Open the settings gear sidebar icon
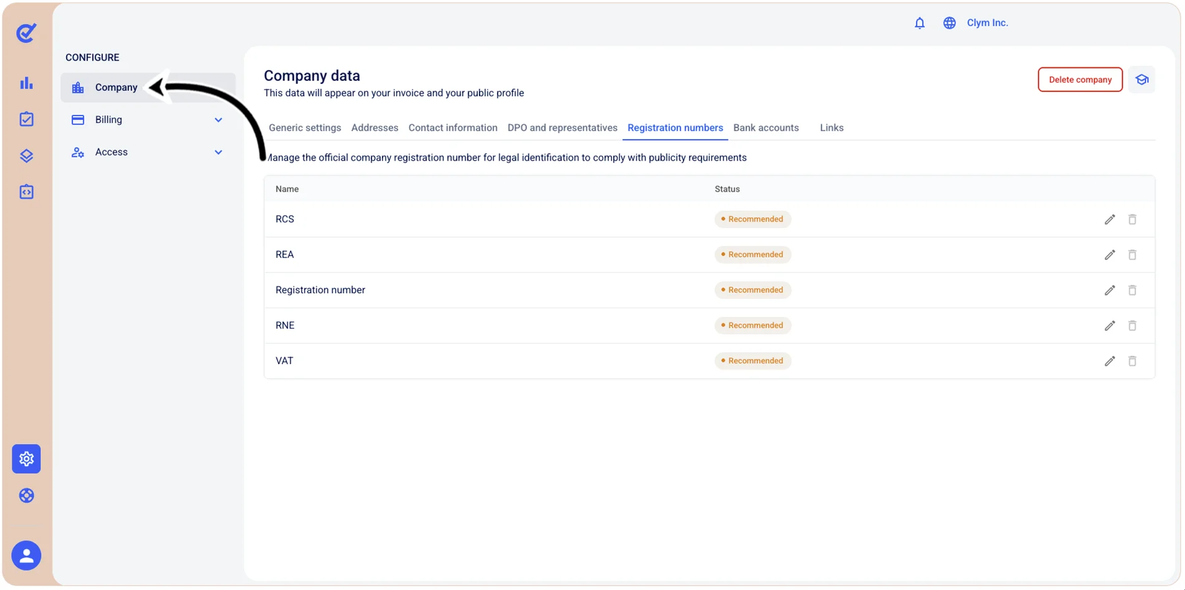Viewport: 1185px width, 590px height. pos(26,459)
